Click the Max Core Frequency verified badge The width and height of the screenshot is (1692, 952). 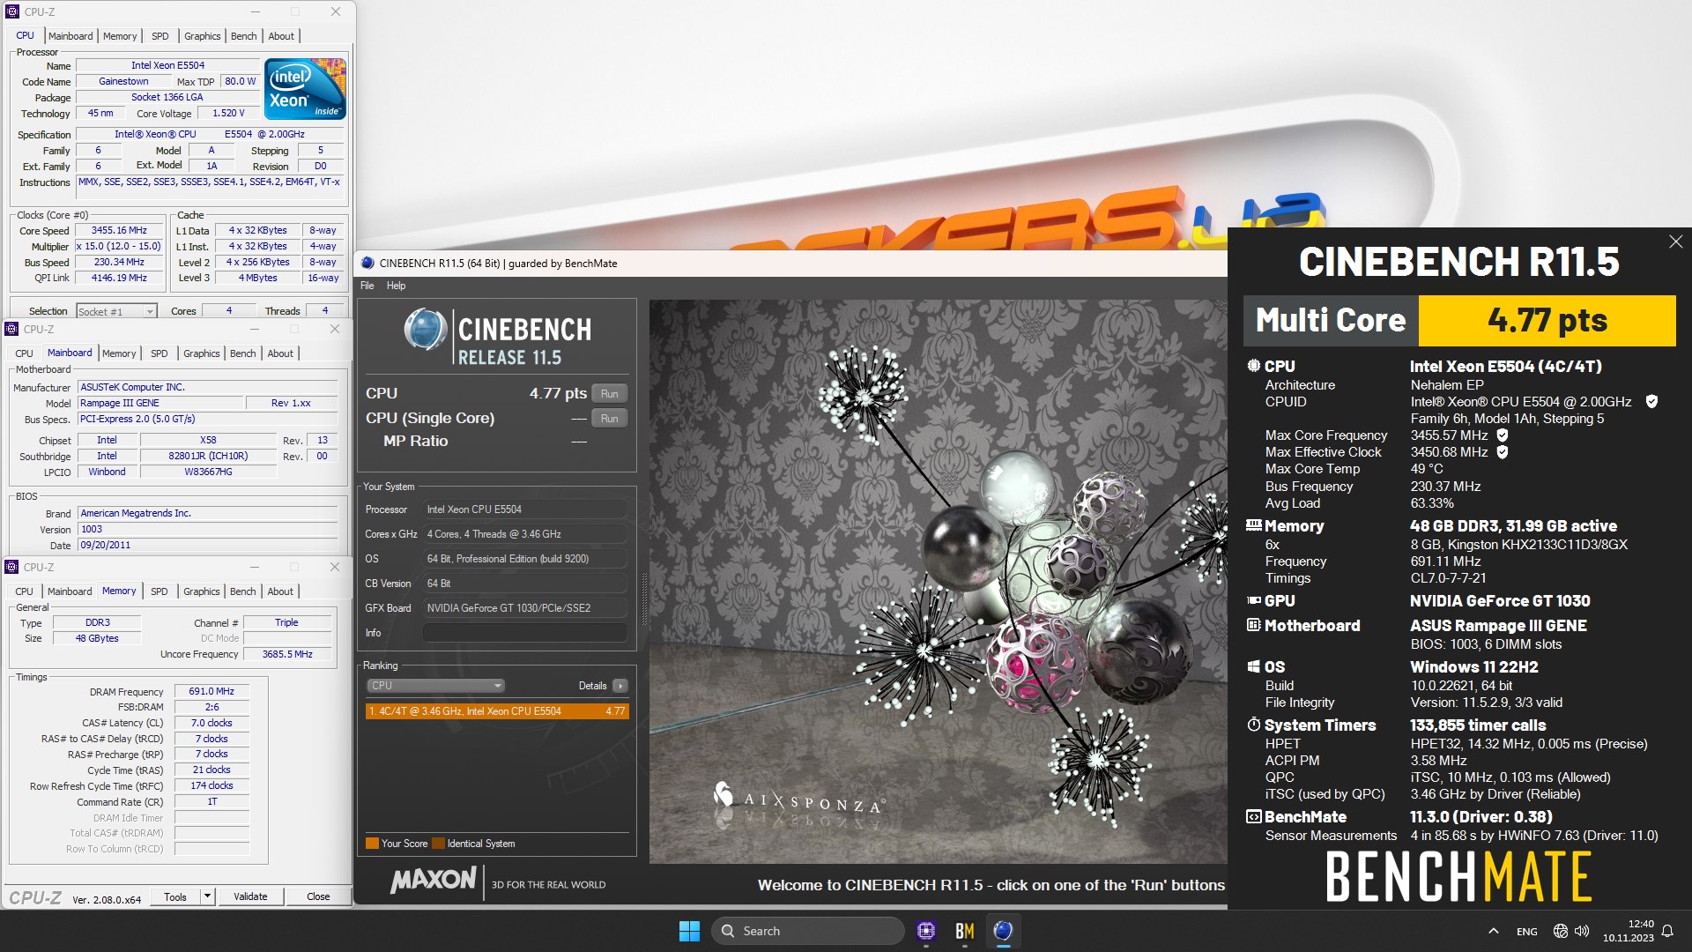point(1503,435)
